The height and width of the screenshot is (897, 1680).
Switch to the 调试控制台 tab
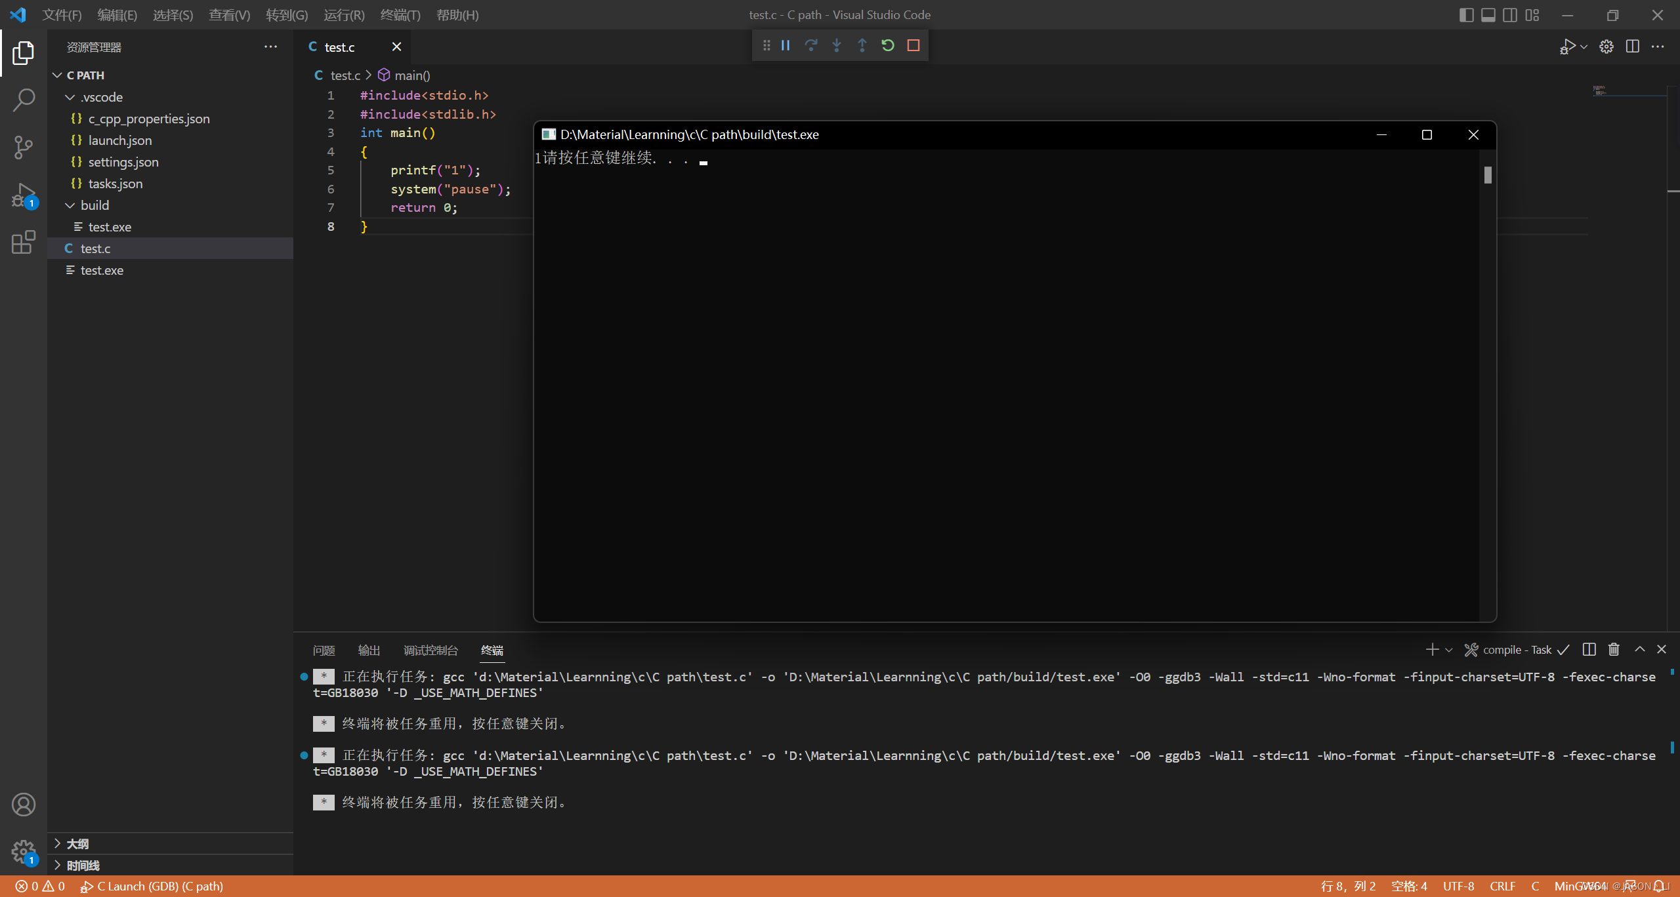pyautogui.click(x=430, y=650)
